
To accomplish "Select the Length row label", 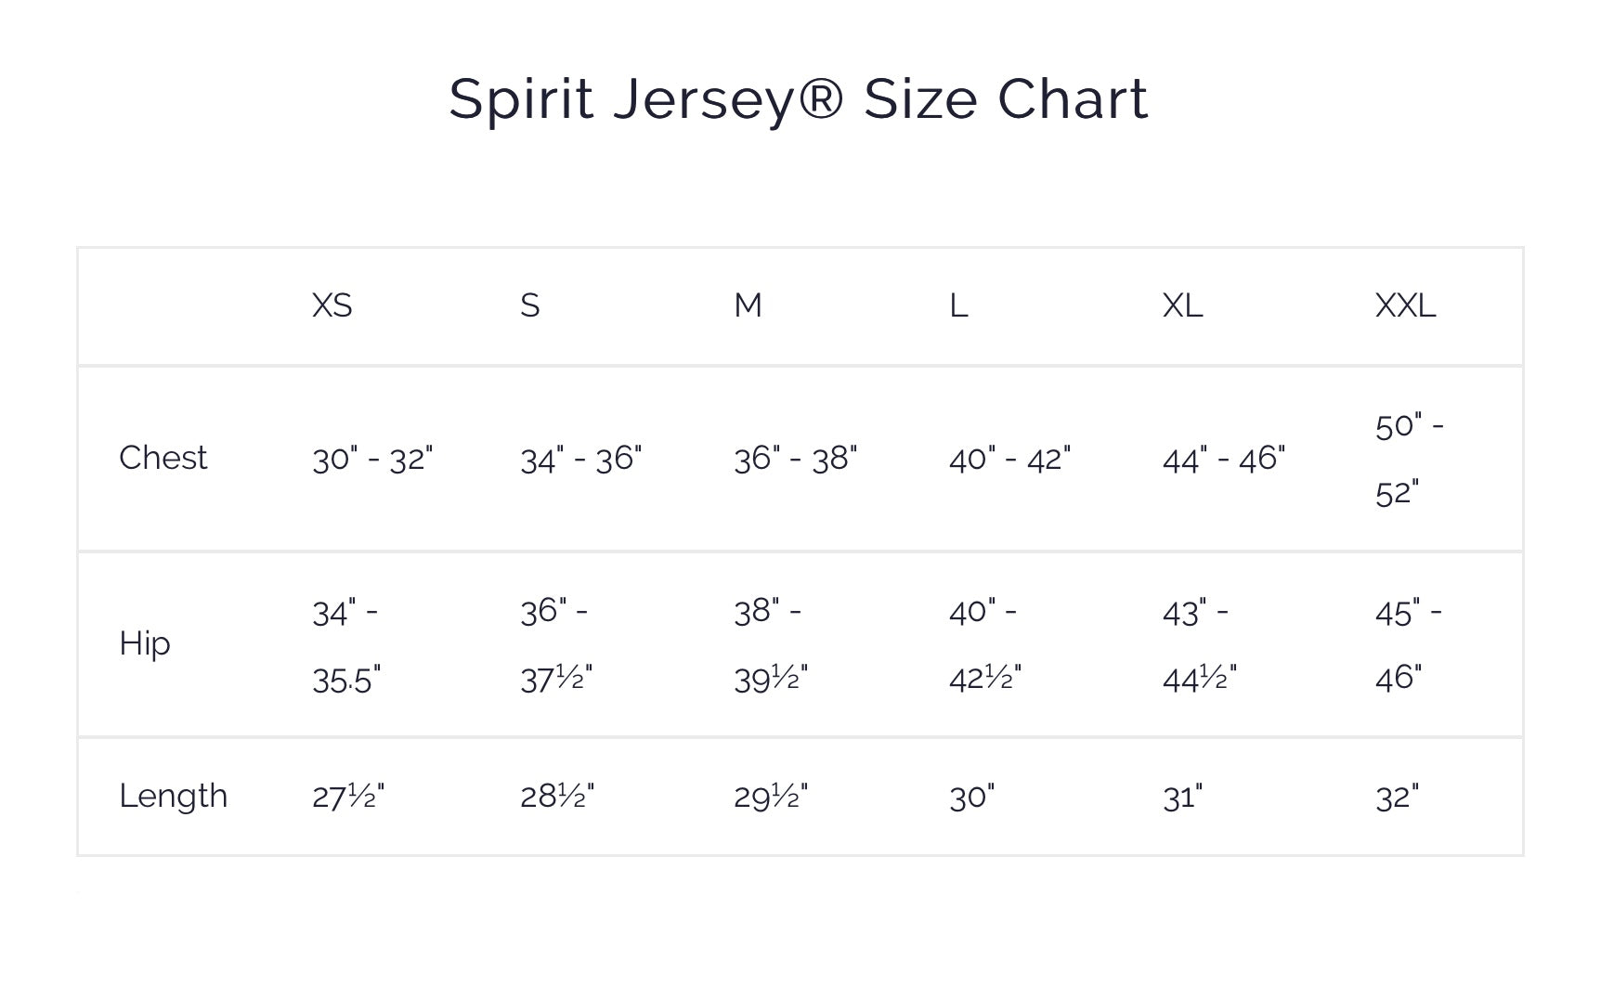I will coord(173,796).
